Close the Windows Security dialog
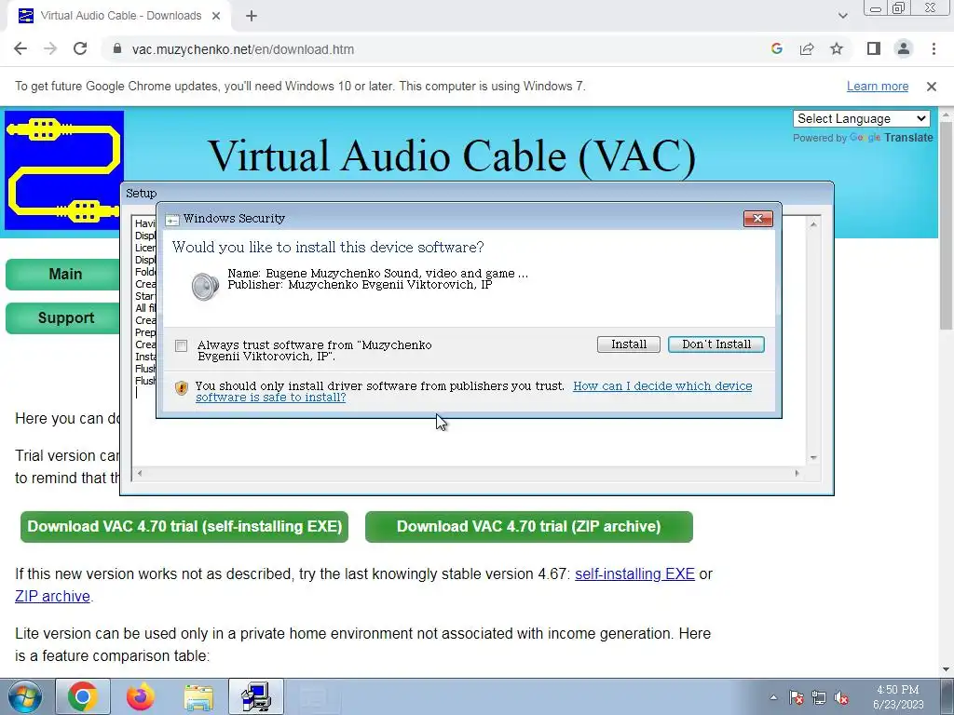 click(x=757, y=218)
